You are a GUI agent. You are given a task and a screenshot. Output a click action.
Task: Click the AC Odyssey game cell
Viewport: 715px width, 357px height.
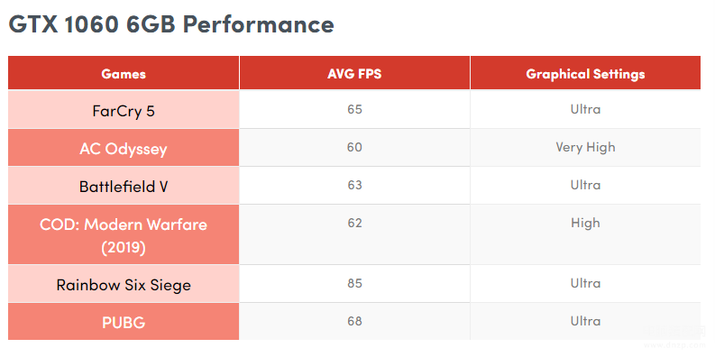click(124, 148)
